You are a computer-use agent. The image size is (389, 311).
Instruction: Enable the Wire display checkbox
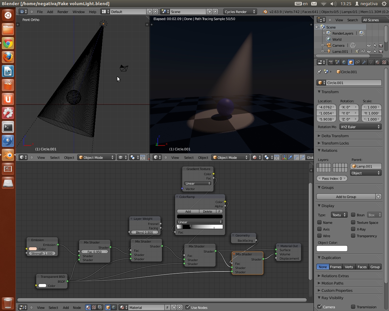[x=319, y=236]
